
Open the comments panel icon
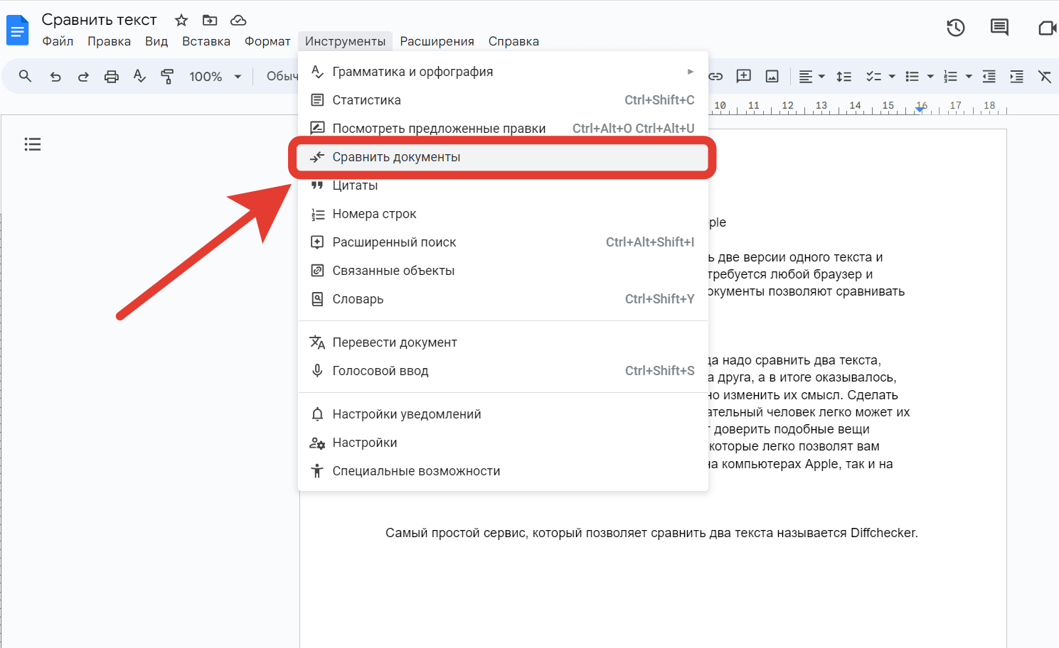999,28
